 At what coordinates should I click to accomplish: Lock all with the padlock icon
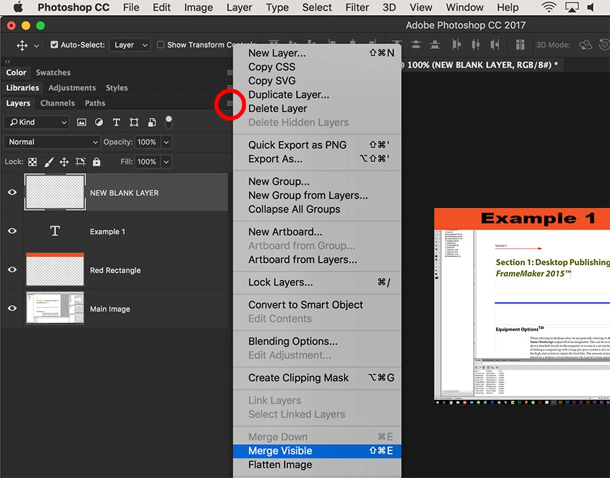pos(96,162)
